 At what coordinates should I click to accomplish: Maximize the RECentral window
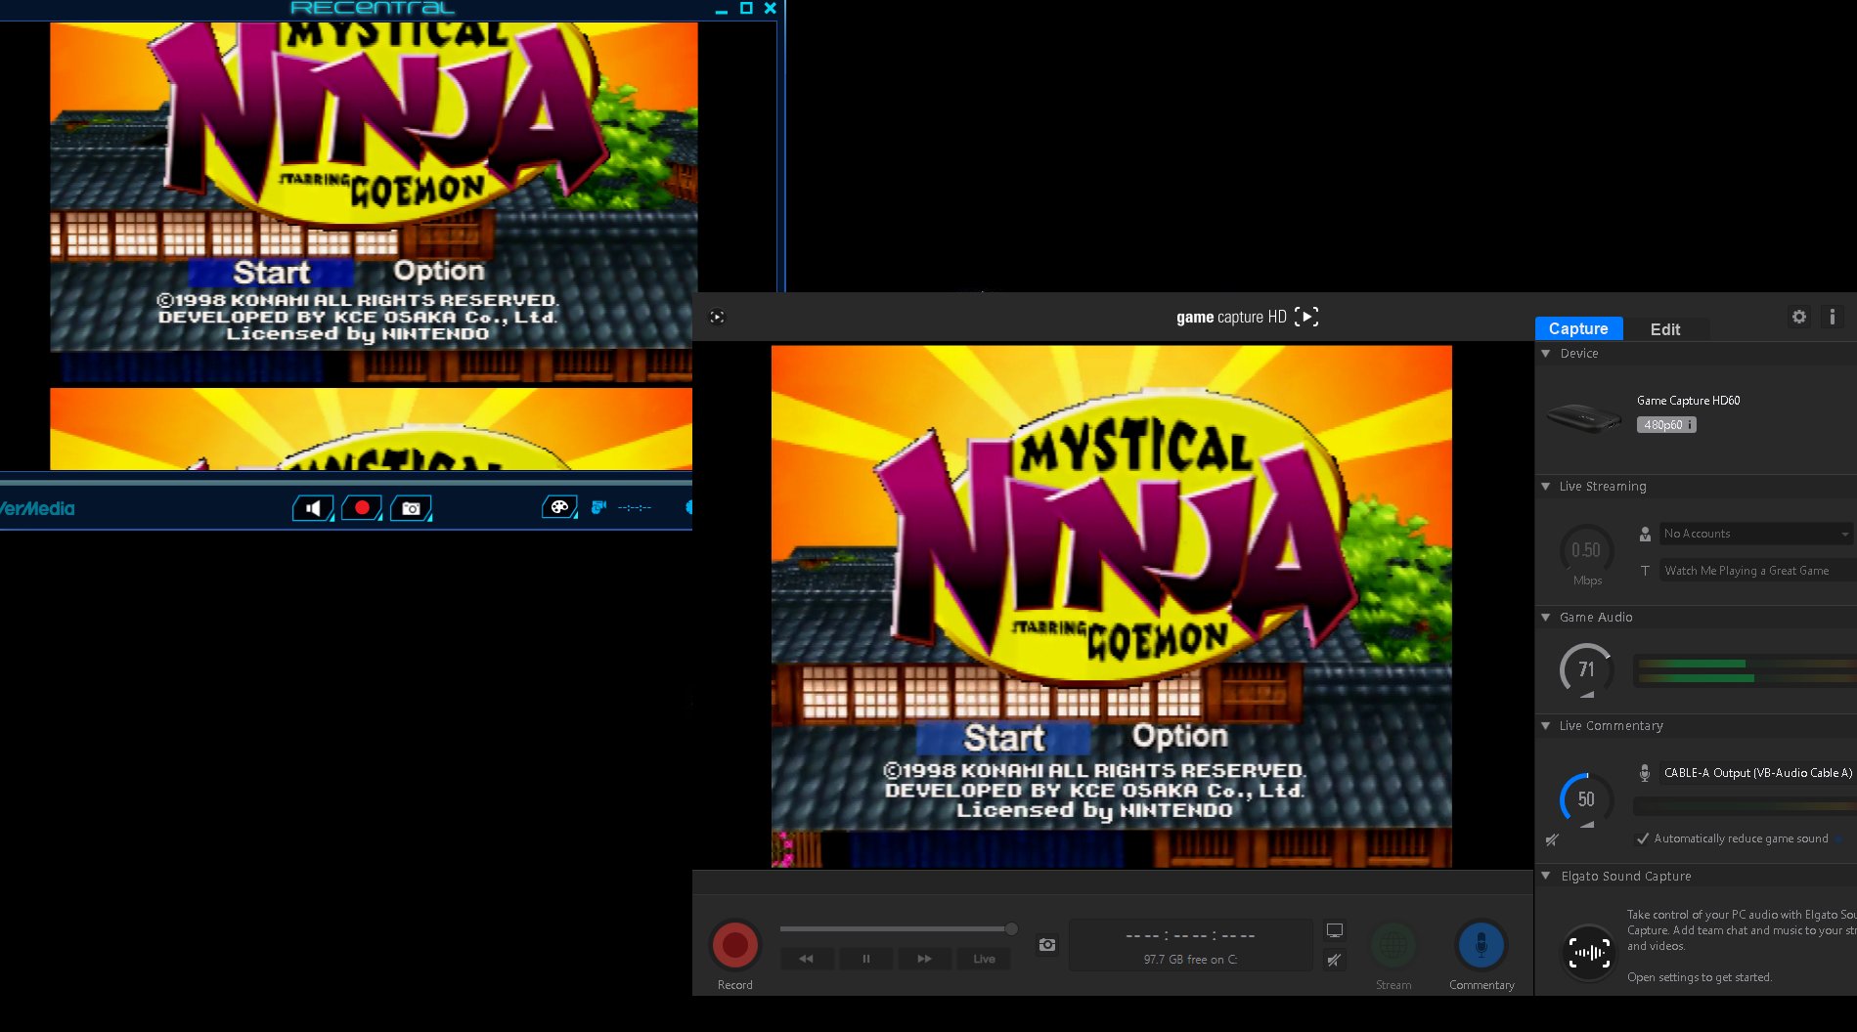click(746, 8)
